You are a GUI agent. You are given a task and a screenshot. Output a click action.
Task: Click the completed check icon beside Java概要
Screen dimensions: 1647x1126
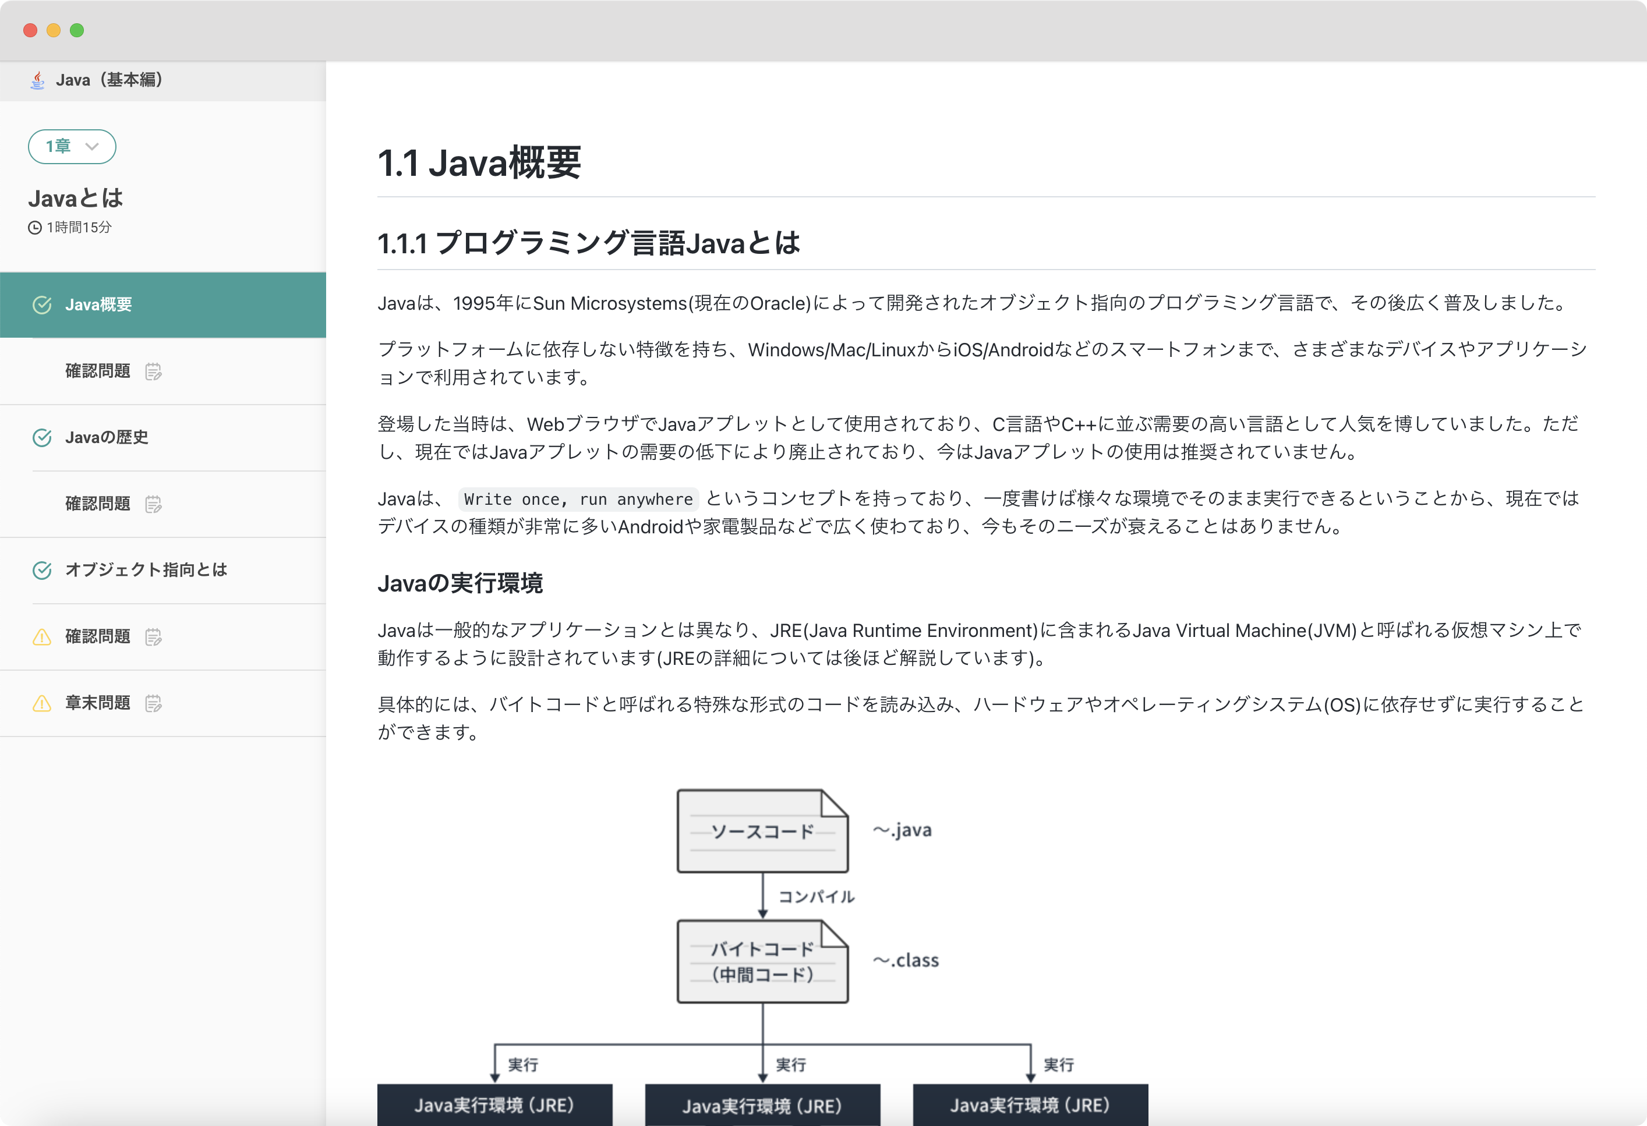click(42, 304)
